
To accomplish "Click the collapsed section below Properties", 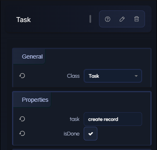I will tap(82, 149).
